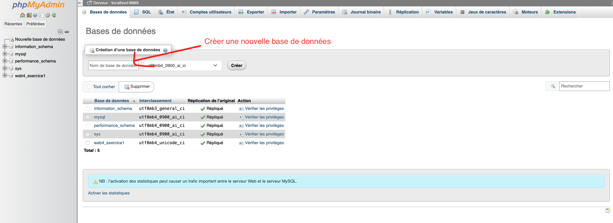
Task: Click the Nom de base de données field
Action: point(113,65)
